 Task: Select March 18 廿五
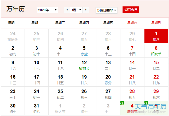[60, 79]
